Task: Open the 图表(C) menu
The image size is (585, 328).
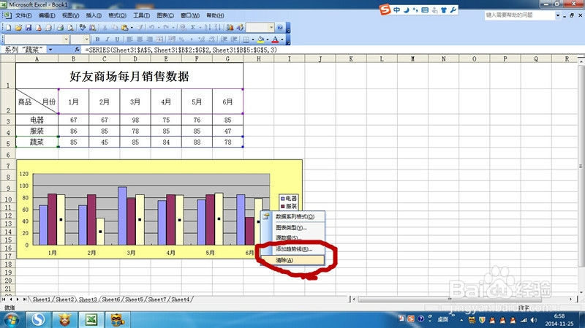Action: coord(165,15)
